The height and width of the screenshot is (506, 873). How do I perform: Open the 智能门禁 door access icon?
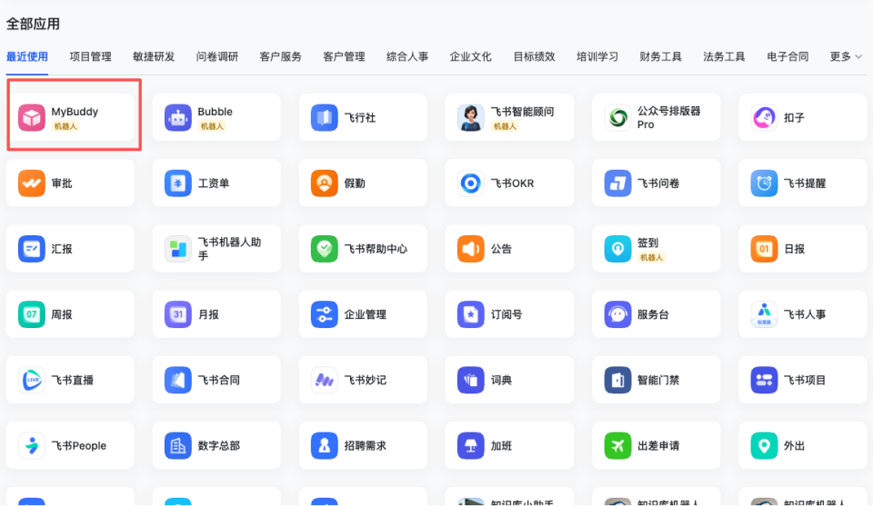(617, 380)
